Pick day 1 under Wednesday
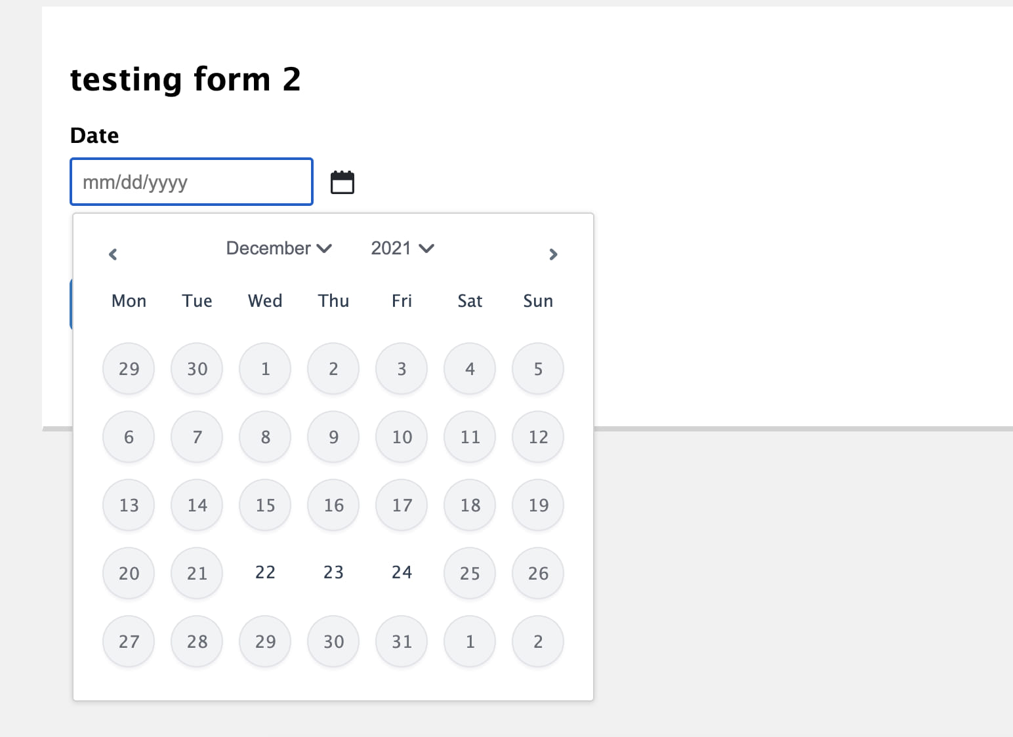Viewport: 1013px width, 737px height. [265, 368]
